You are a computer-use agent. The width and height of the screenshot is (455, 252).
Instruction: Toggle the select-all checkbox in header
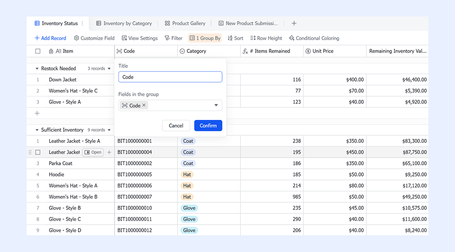tap(38, 51)
